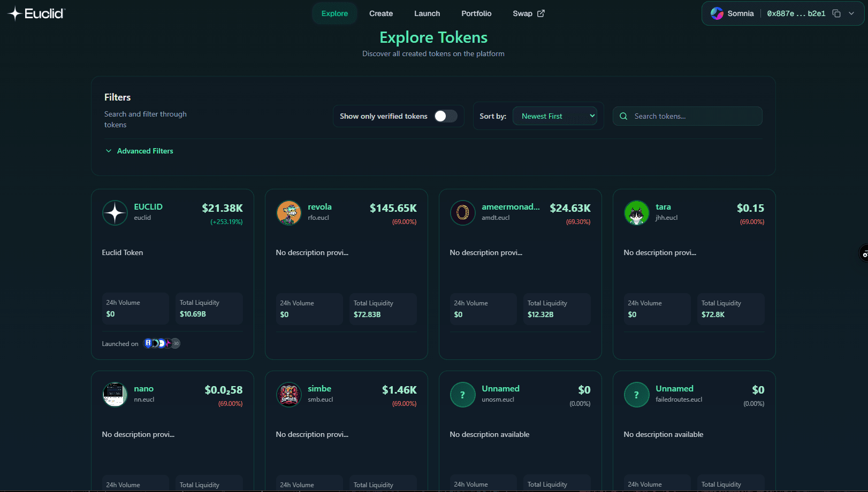Screen dimensions: 868x492
Task: Click the Search tokens input field
Action: 694,116
